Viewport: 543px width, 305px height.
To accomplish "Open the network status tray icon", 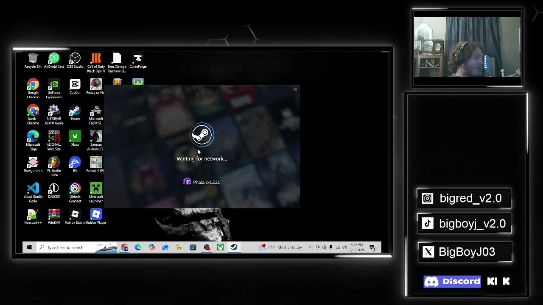I will click(338, 247).
